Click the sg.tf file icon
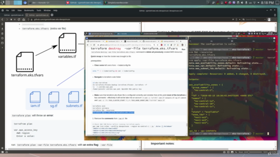 click(54, 97)
